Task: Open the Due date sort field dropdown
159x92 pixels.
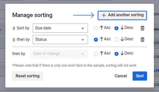Action: click(60, 28)
